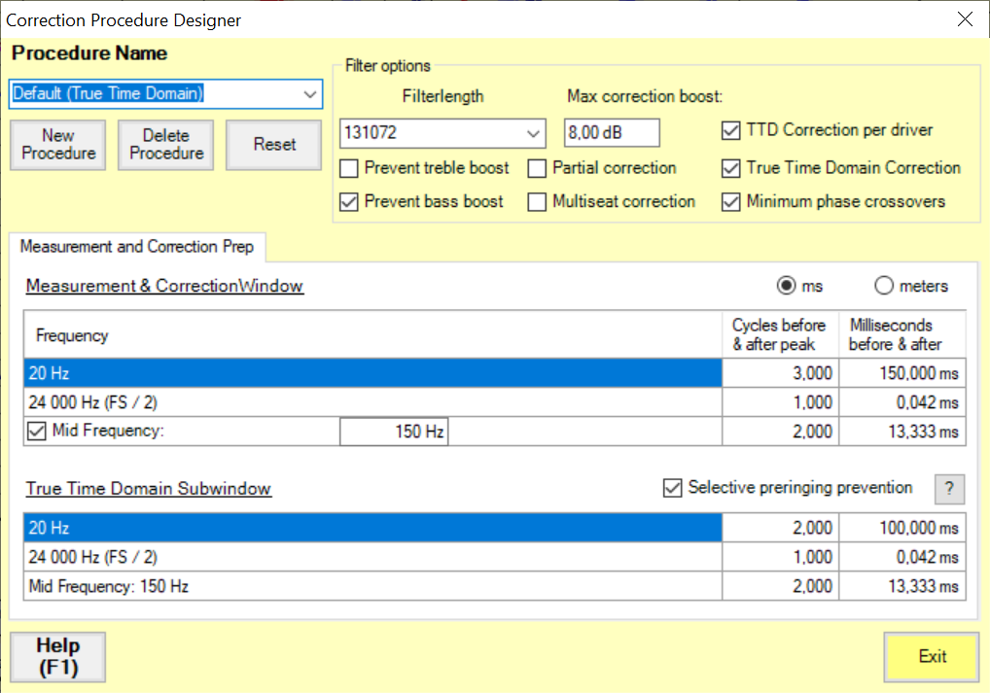
Task: Click the 3,000 cycles cell
Action: click(780, 373)
